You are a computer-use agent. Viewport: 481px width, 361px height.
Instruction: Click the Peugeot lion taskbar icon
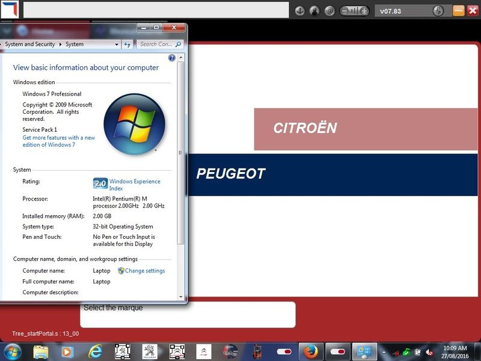coord(150,351)
